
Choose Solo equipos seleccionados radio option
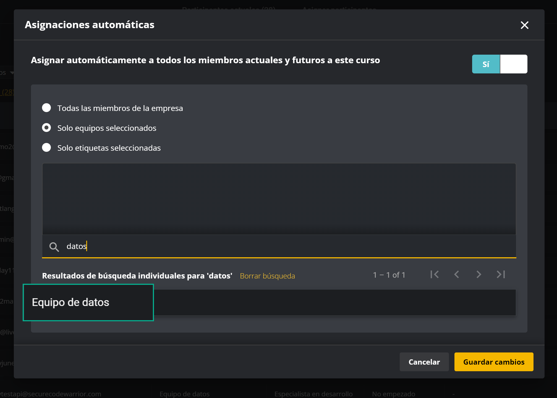(x=46, y=128)
